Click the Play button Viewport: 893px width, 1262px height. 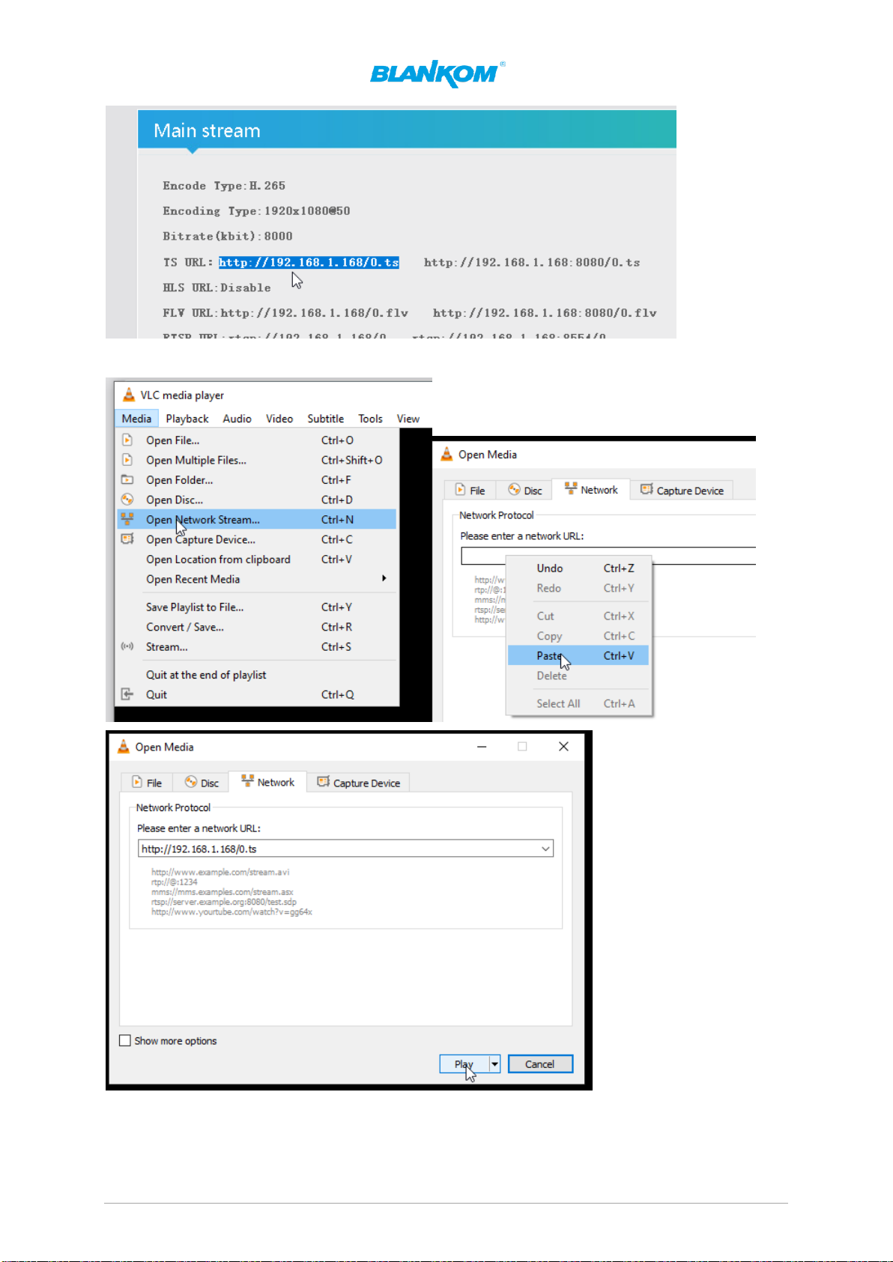(x=464, y=1064)
